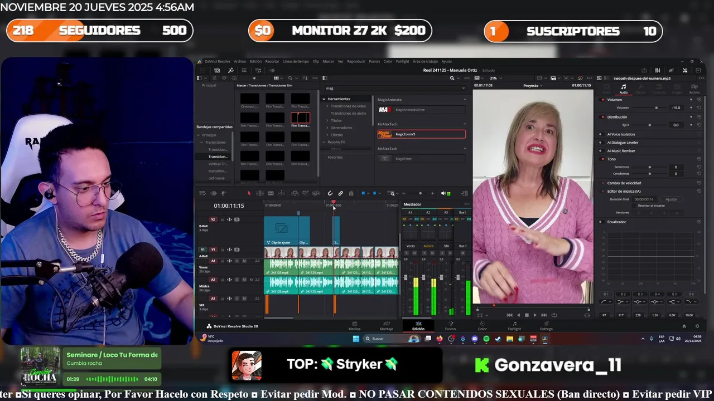Viewport: 714px width, 401px height.
Task: Expand the Generadores category
Action: pyautogui.click(x=328, y=128)
